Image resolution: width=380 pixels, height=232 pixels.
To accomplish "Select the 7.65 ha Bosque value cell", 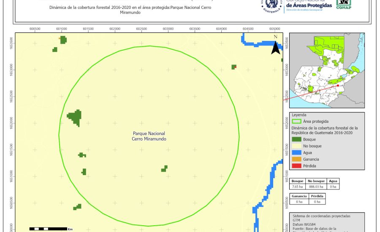I will coord(297,186).
